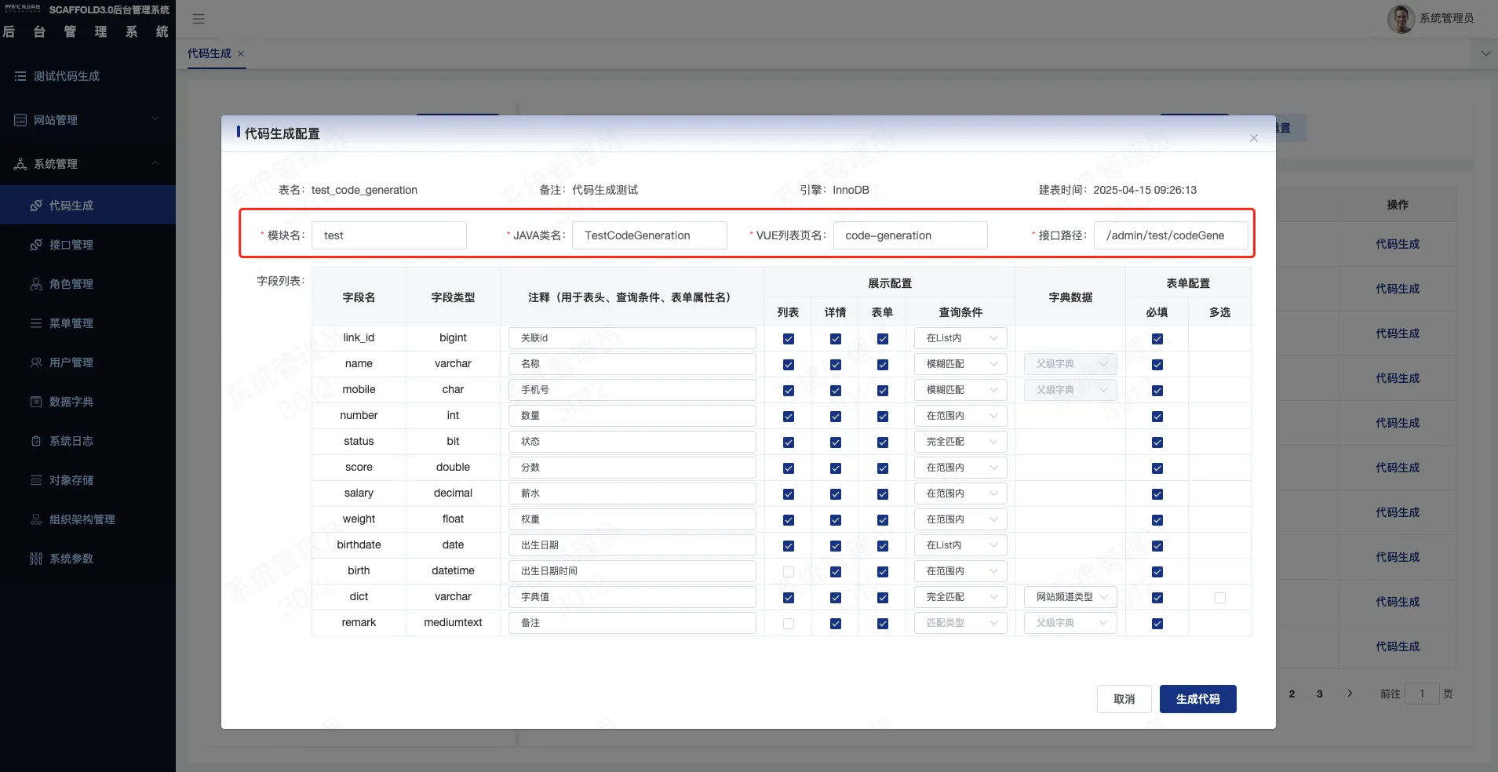Close the 代码生成配置 dialog
Viewport: 1498px width, 772px height.
coord(1254,138)
